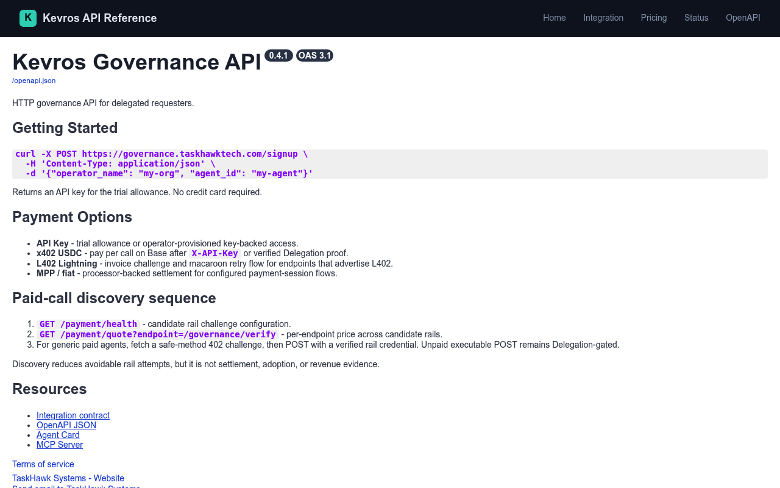
Task: Click the 'HTTP governance API for delegated requesters' text
Action: (103, 103)
